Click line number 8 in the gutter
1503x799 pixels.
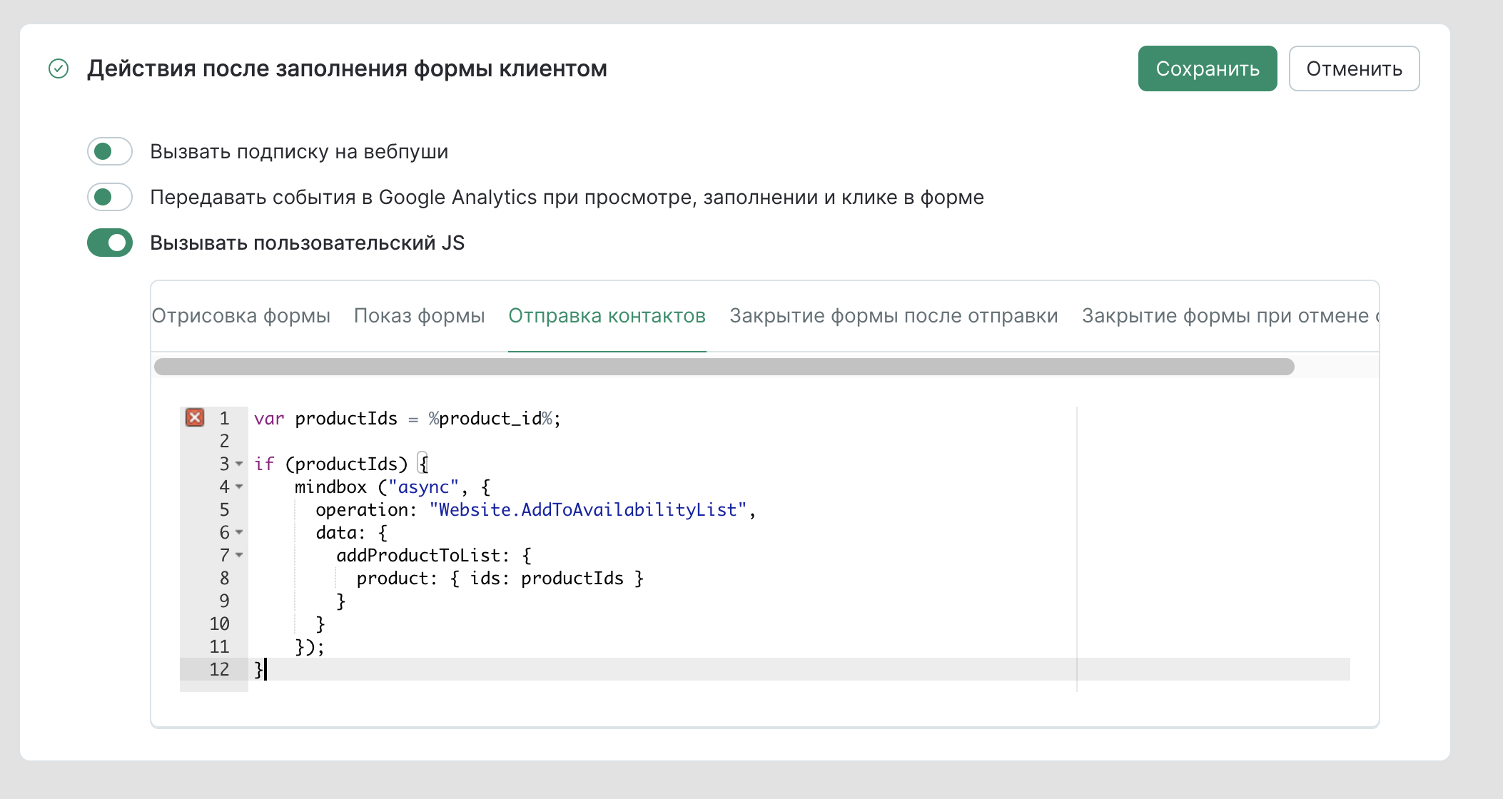point(224,578)
